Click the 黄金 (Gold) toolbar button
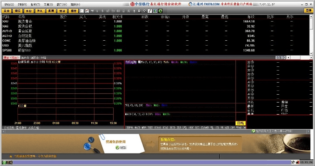This screenshot has width=315, height=166. point(6,10)
